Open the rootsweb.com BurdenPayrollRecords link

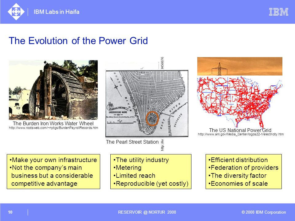coord(53,128)
